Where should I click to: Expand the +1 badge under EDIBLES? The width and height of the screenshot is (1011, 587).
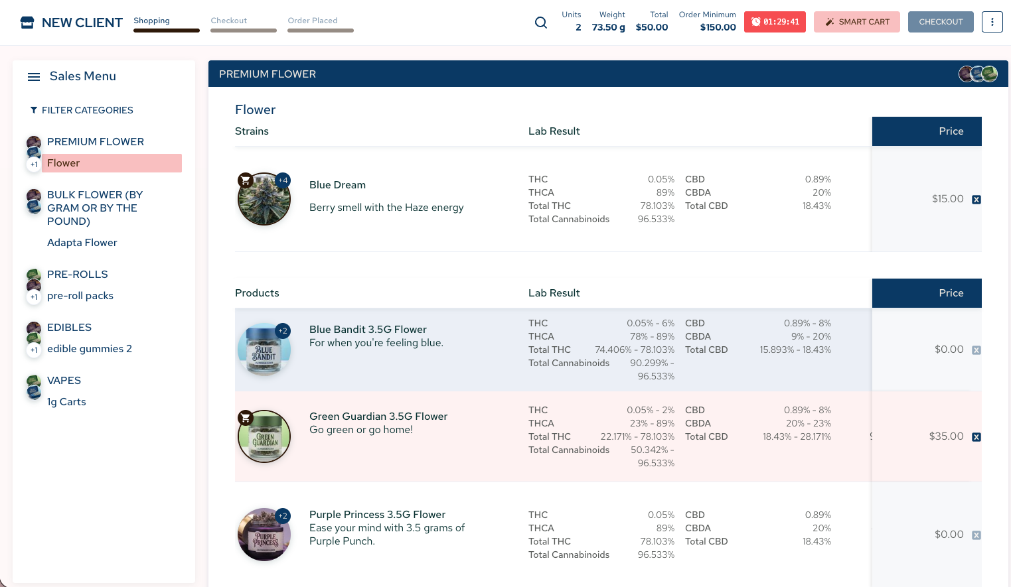(x=34, y=350)
